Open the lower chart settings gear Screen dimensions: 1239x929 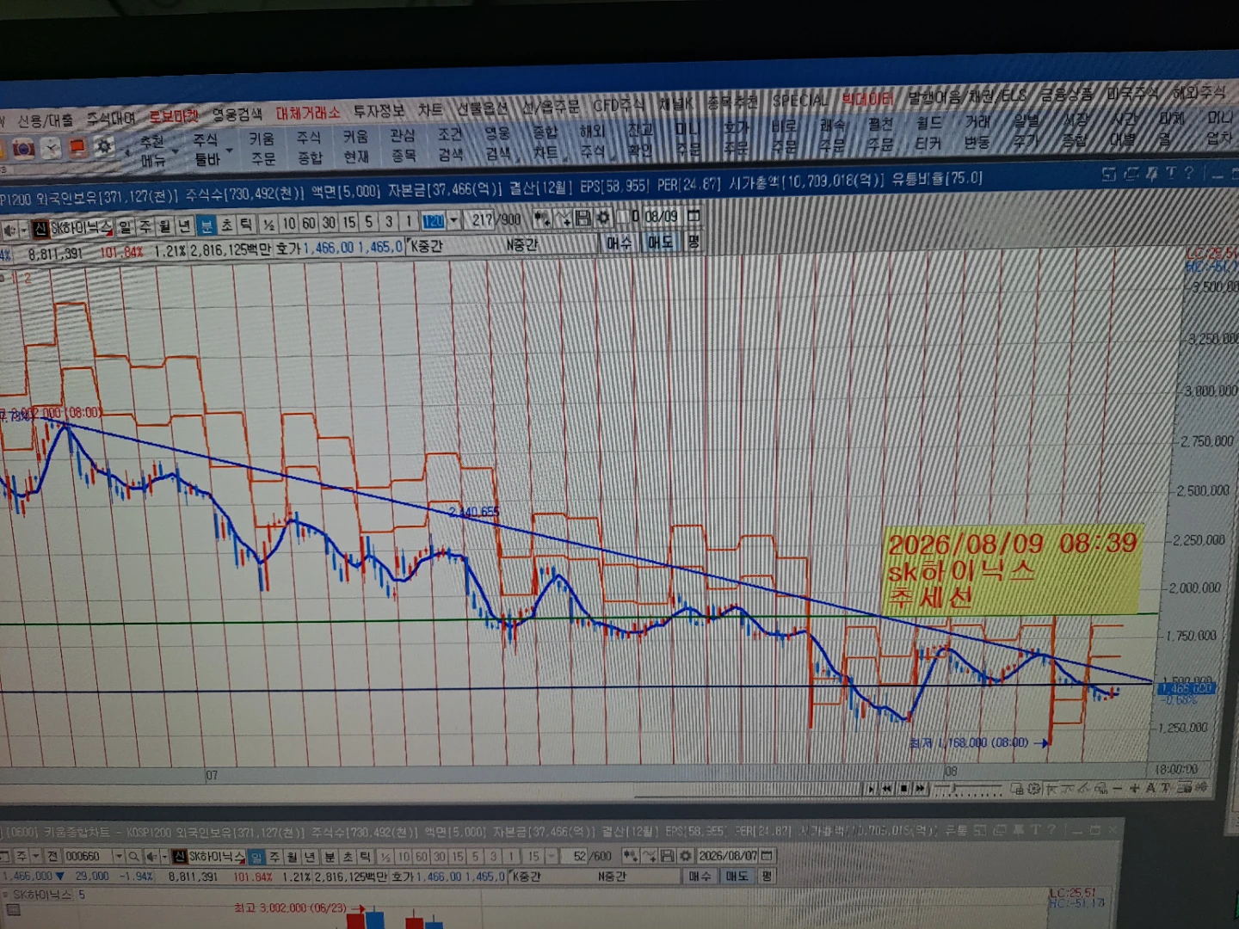(x=686, y=856)
